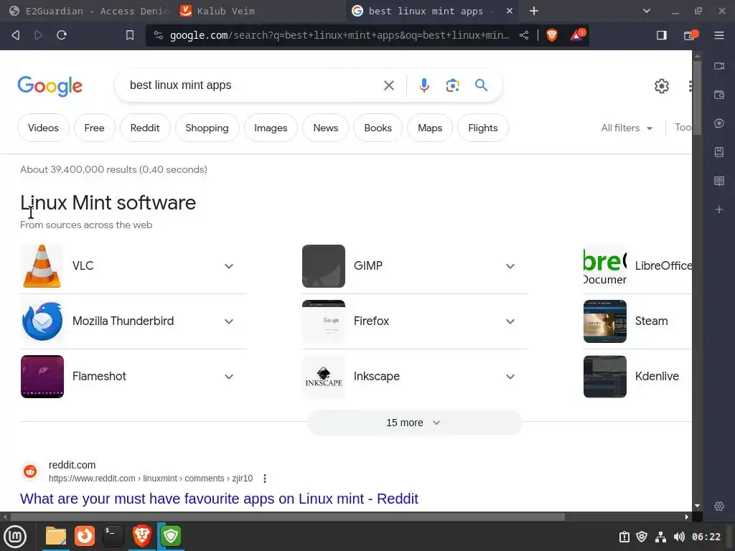This screenshot has width=735, height=551.
Task: Open network connections tray icon
Action: coord(660,537)
